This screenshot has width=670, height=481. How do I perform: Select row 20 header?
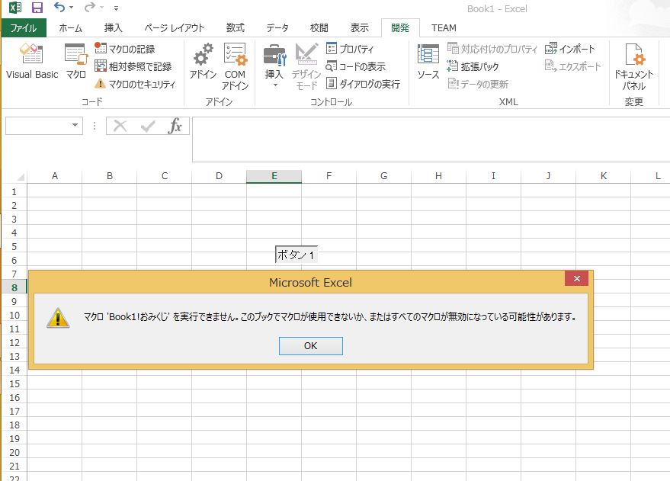point(14,452)
